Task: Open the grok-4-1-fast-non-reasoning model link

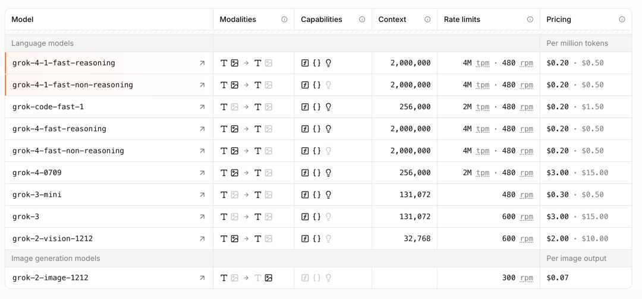Action: pyautogui.click(x=73, y=85)
